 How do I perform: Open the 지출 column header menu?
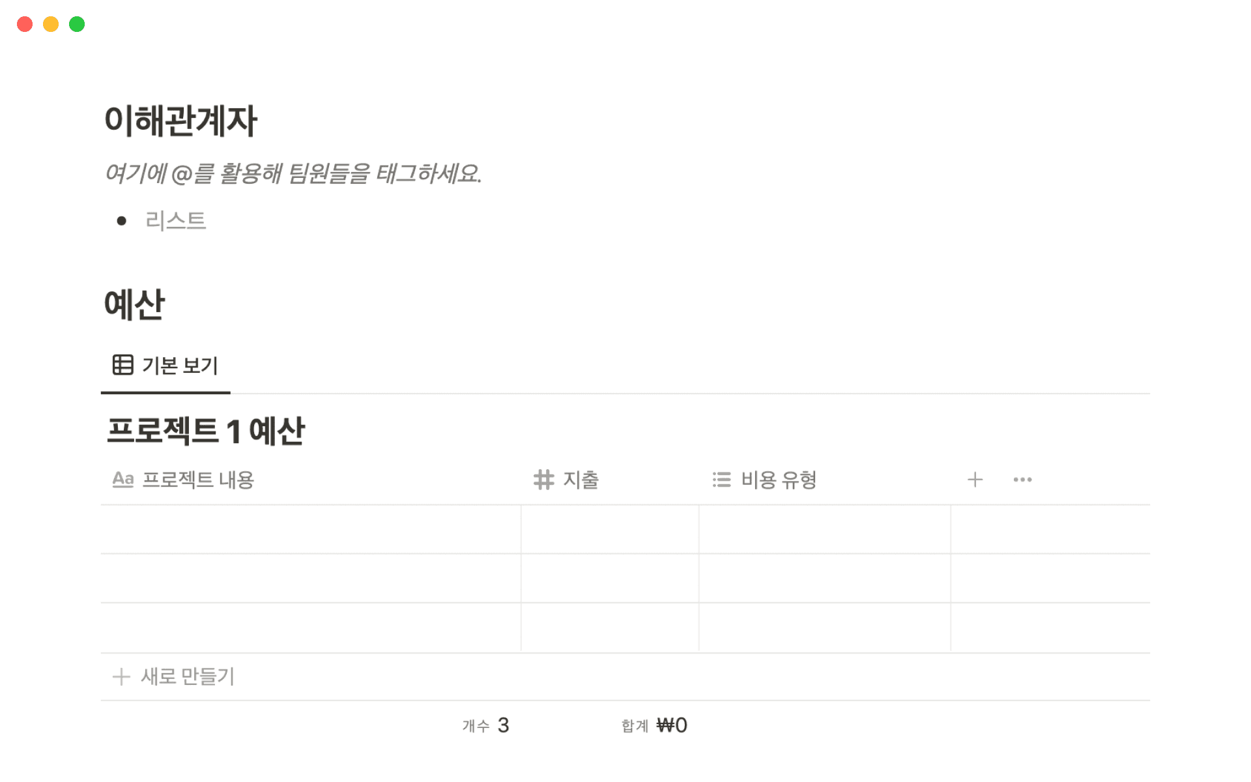pyautogui.click(x=581, y=480)
